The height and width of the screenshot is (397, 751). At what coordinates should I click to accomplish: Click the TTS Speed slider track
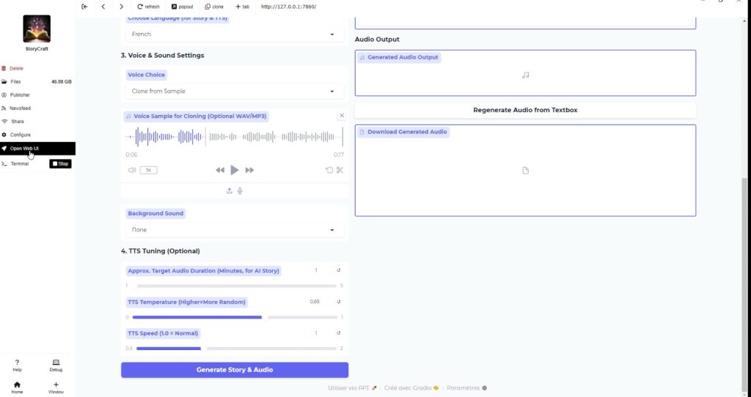235,349
